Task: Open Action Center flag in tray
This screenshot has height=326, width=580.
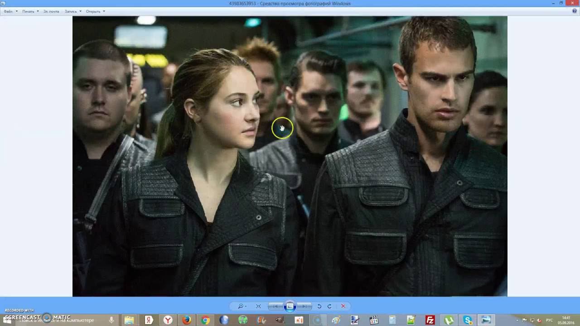Action: pyautogui.click(x=525, y=320)
